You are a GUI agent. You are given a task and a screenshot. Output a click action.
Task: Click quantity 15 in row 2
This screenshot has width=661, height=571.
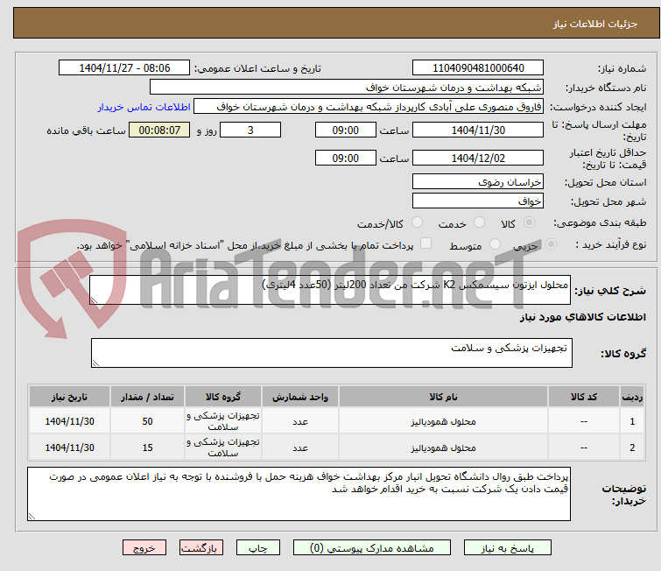tap(147, 448)
